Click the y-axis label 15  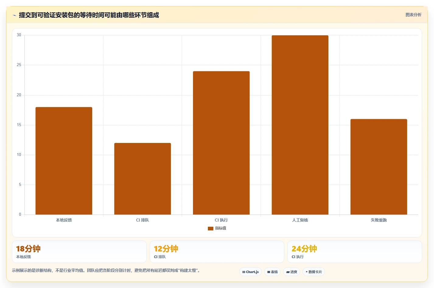19,125
